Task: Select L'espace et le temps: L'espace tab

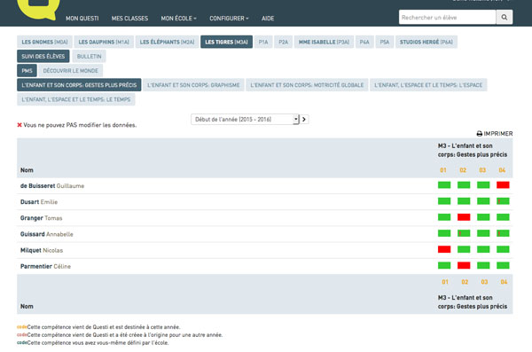Action: (x=428, y=85)
